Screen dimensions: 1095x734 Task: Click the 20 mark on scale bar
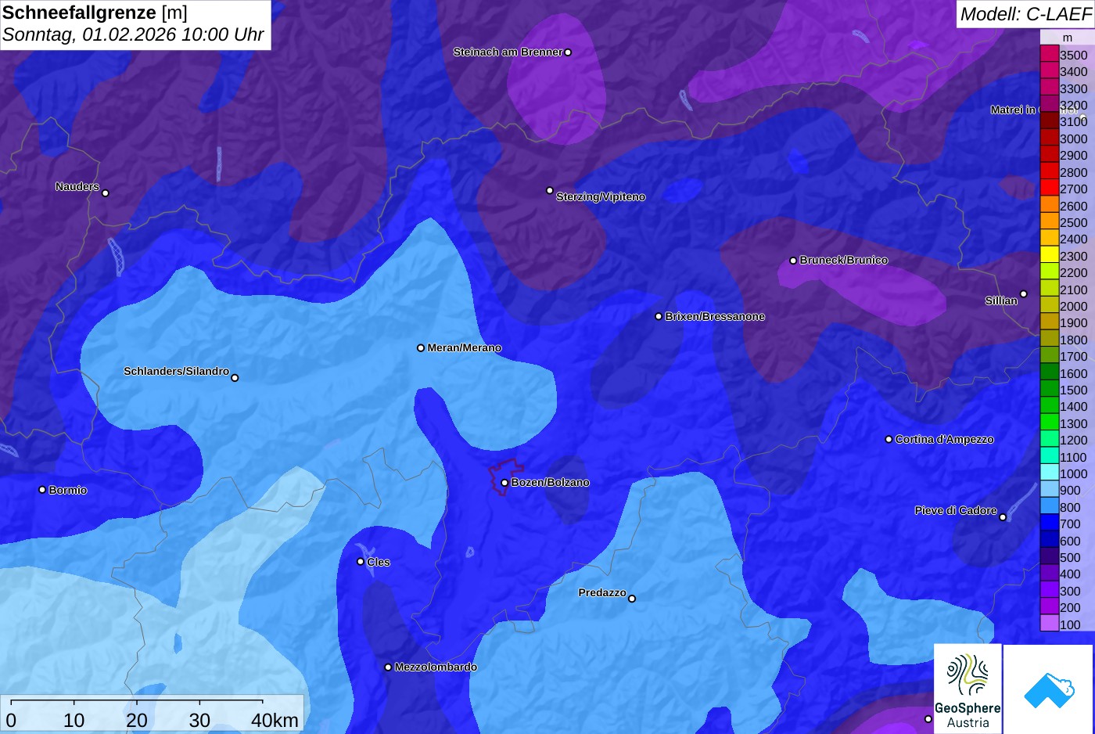pyautogui.click(x=136, y=721)
